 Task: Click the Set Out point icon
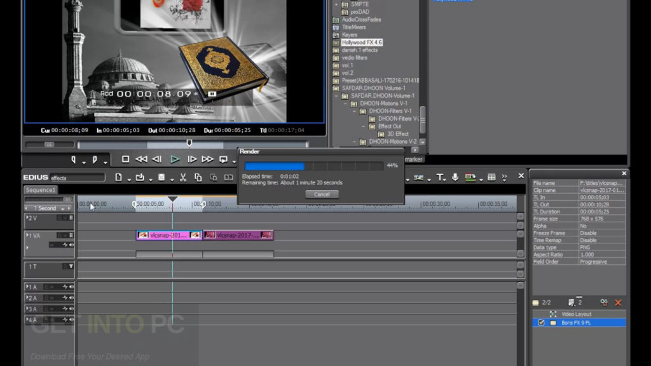tap(95, 159)
